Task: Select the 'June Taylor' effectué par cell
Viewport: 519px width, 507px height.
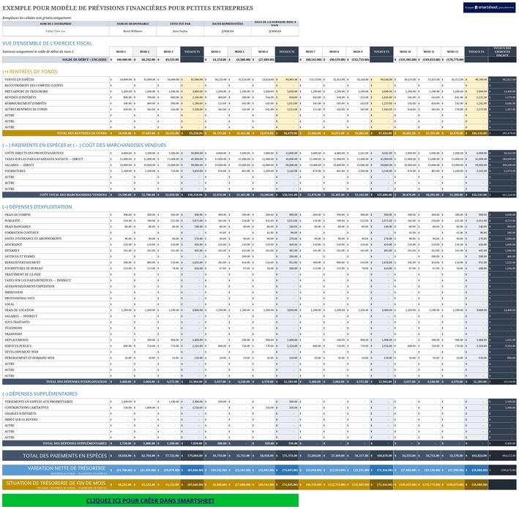Action: [180, 31]
